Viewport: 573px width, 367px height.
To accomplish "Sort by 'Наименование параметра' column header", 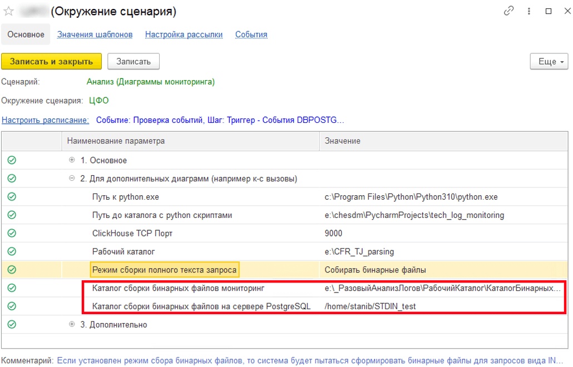I will tap(116, 141).
